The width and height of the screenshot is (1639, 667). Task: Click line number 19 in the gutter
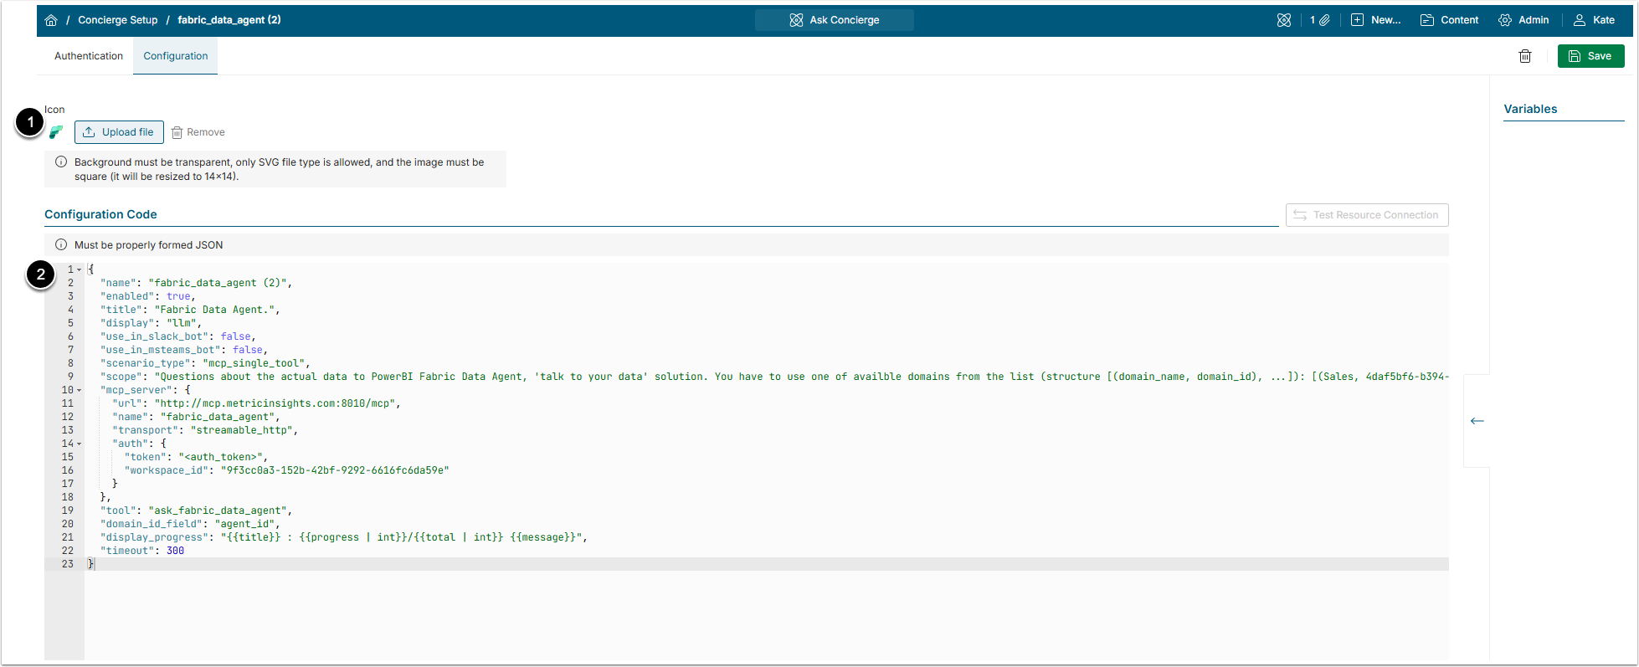click(68, 511)
